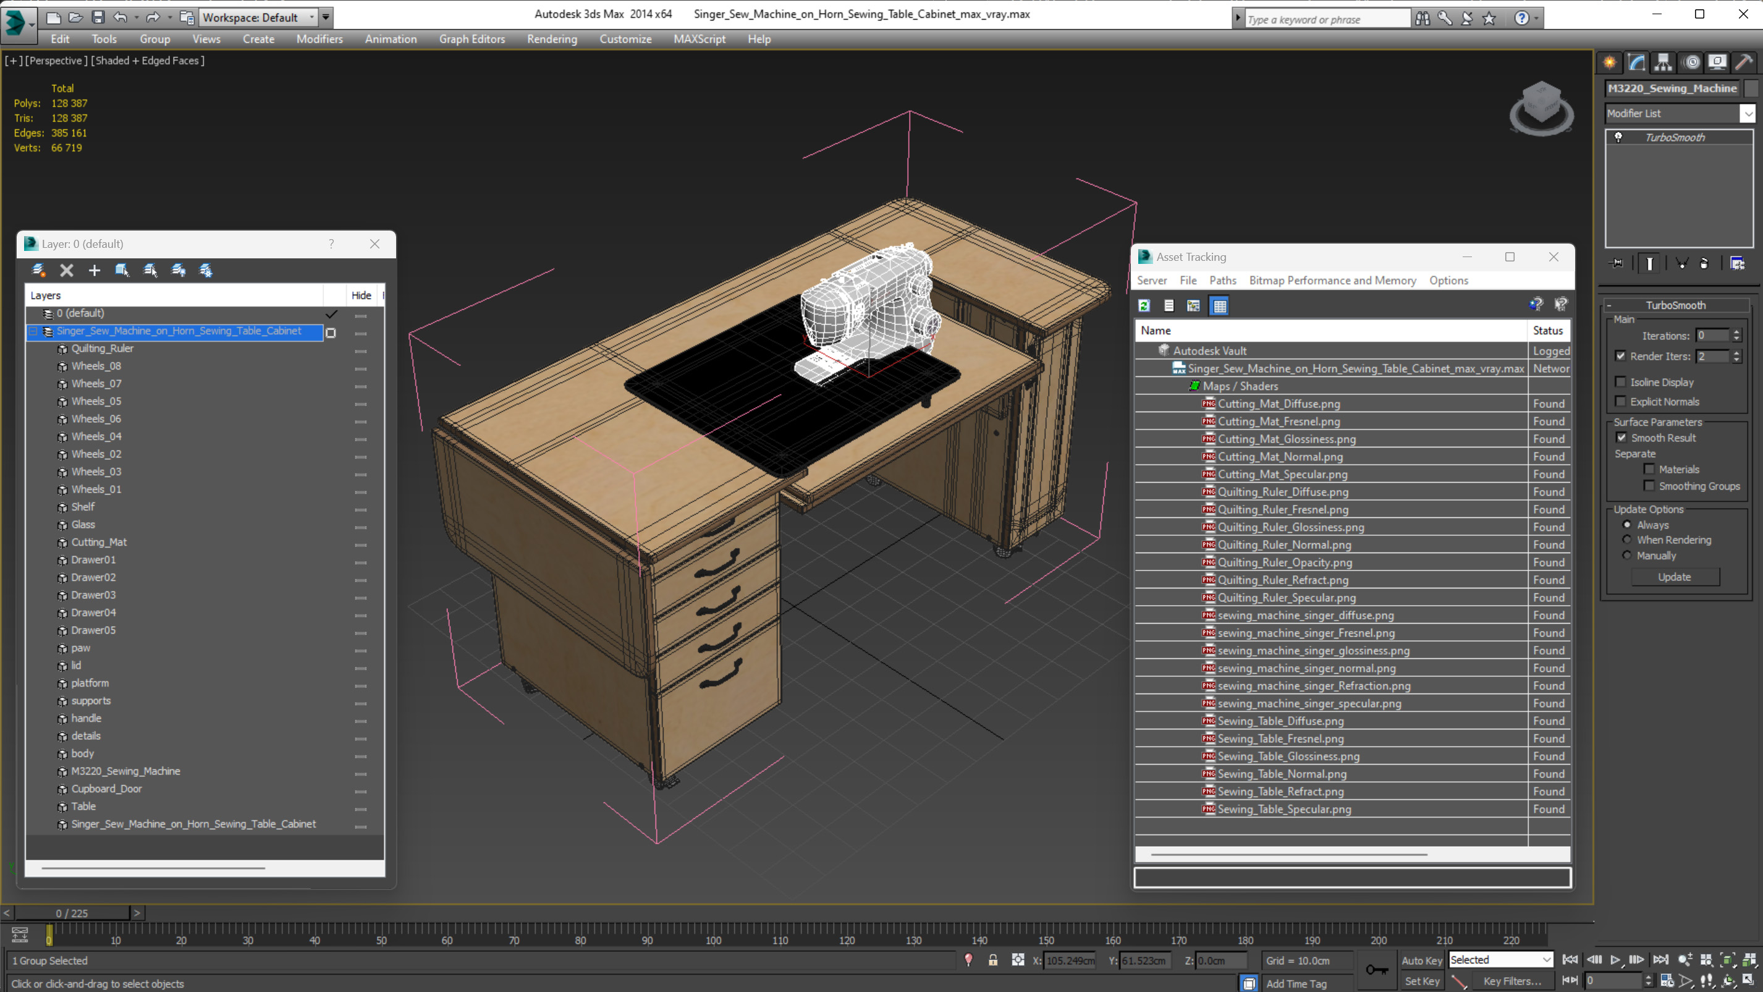Select the Manually update option

[x=1627, y=555]
